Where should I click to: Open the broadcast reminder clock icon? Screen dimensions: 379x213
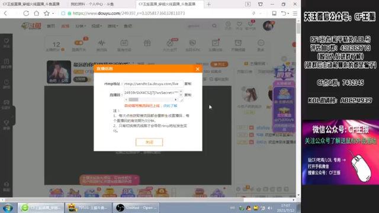click(x=238, y=45)
